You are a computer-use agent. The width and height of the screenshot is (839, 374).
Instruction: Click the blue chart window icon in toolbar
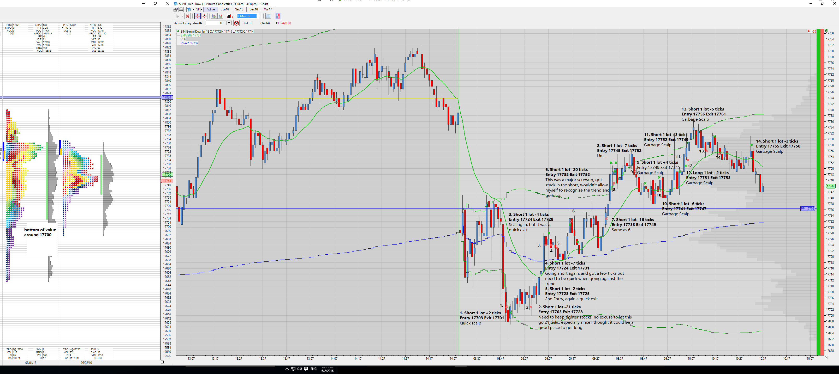tap(189, 9)
